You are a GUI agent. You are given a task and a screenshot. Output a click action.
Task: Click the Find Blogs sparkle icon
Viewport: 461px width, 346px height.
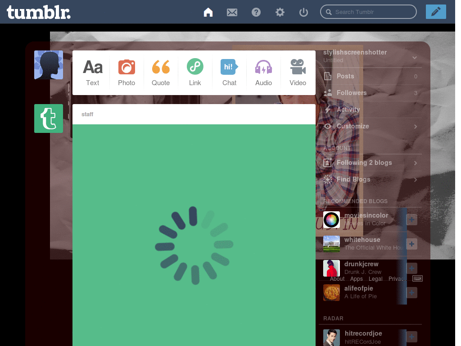(328, 179)
